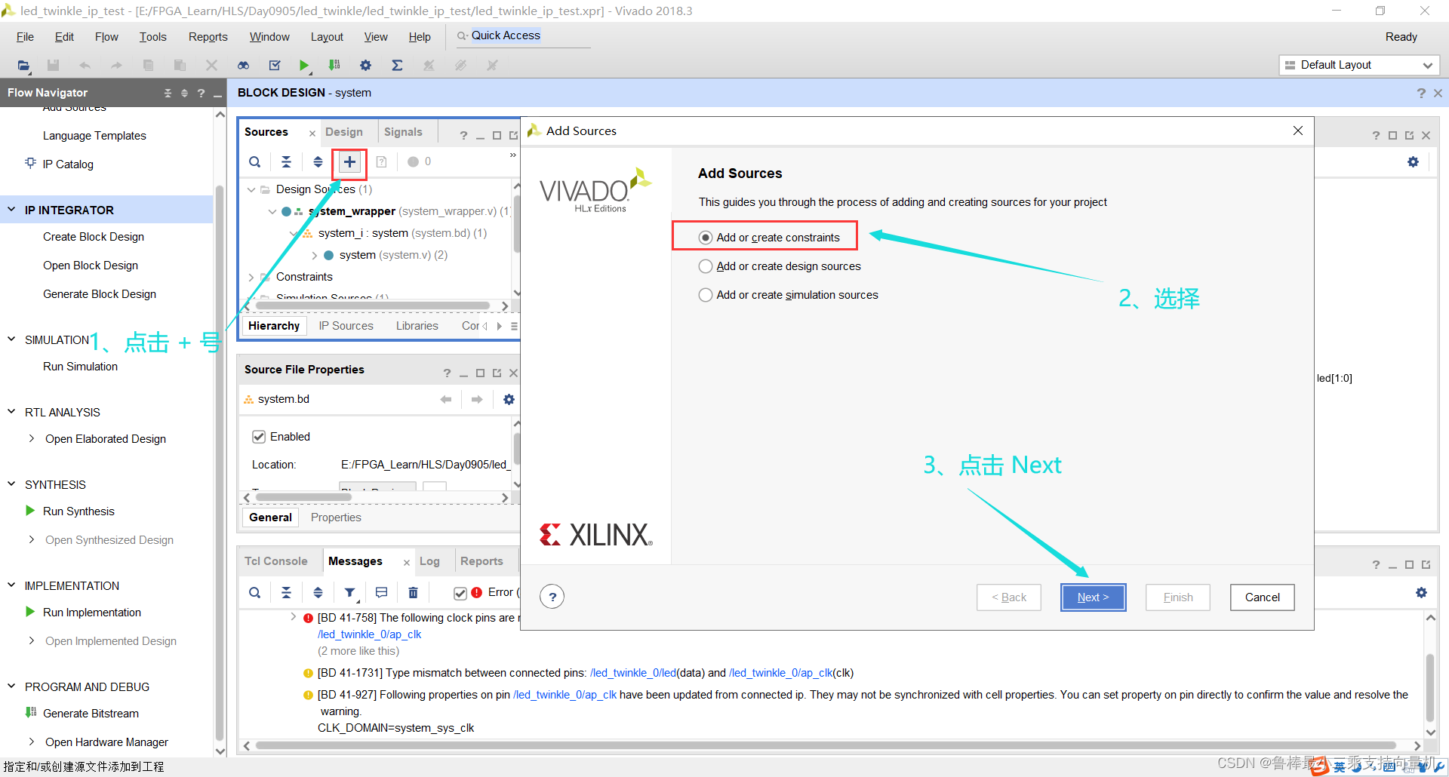Click the Cancel button
The width and height of the screenshot is (1449, 777).
pos(1262,597)
